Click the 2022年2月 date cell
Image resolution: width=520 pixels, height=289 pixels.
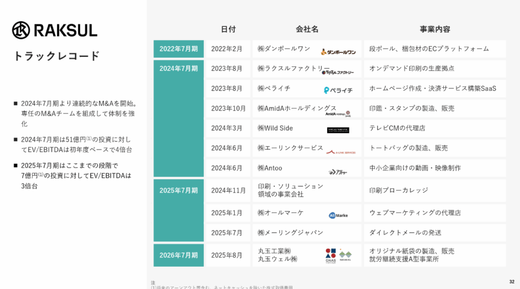[228, 49]
